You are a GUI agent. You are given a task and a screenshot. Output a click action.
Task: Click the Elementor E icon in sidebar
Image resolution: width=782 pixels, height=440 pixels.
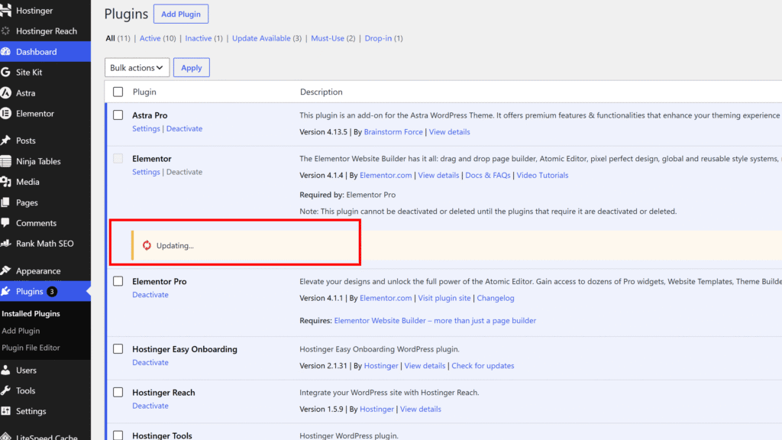click(5, 113)
